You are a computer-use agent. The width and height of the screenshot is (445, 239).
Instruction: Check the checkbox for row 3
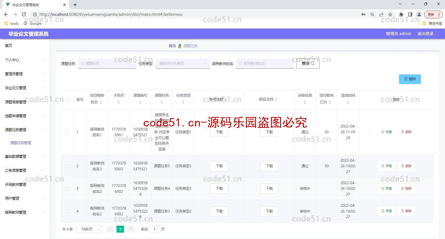pyautogui.click(x=67, y=188)
